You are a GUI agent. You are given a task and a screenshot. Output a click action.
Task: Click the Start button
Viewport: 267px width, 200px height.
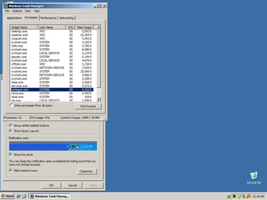(7, 196)
